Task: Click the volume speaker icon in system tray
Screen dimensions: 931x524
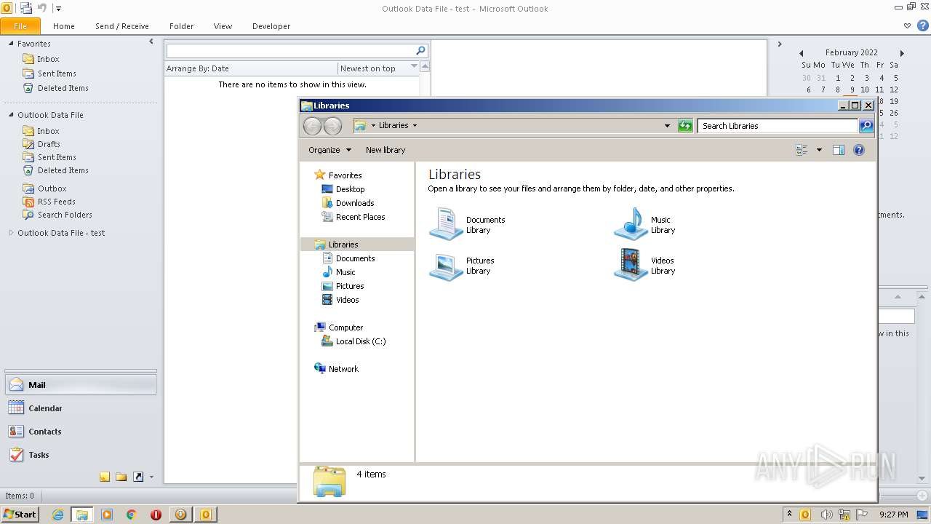Action: click(826, 515)
